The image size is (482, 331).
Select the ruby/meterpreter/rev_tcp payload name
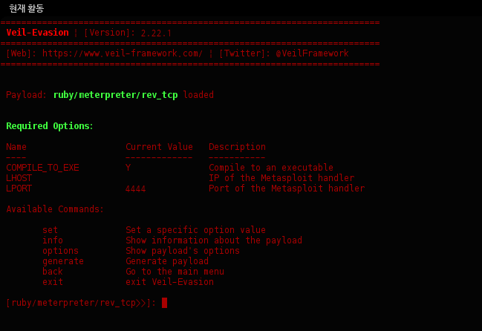116,95
